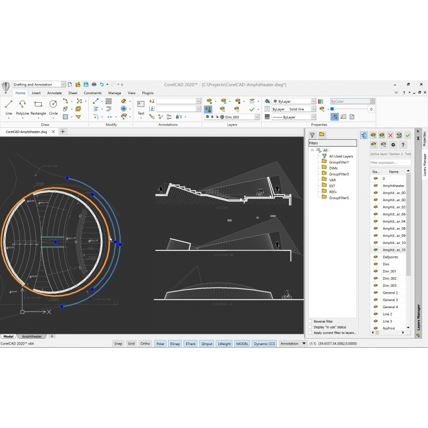This screenshot has width=428, height=428.
Task: Check Apply current filter to layers
Action: [310, 333]
